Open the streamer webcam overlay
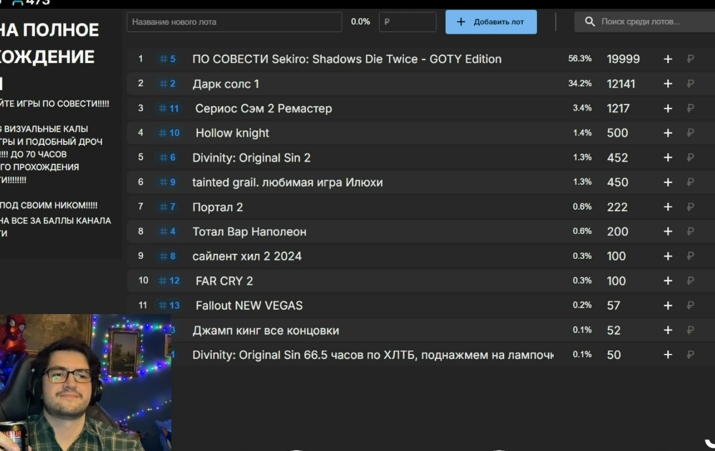Image resolution: width=715 pixels, height=451 pixels. pos(86,382)
